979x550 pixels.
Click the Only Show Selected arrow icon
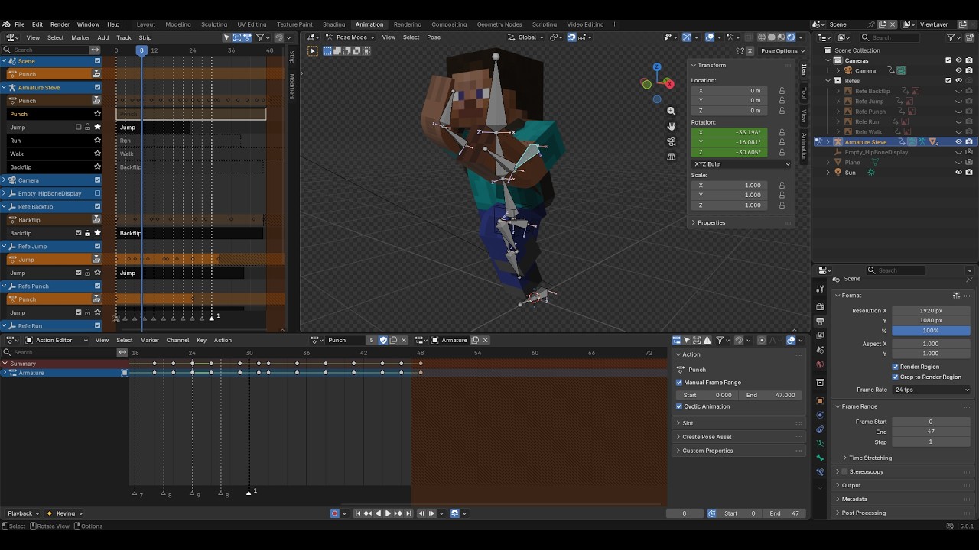pos(687,340)
